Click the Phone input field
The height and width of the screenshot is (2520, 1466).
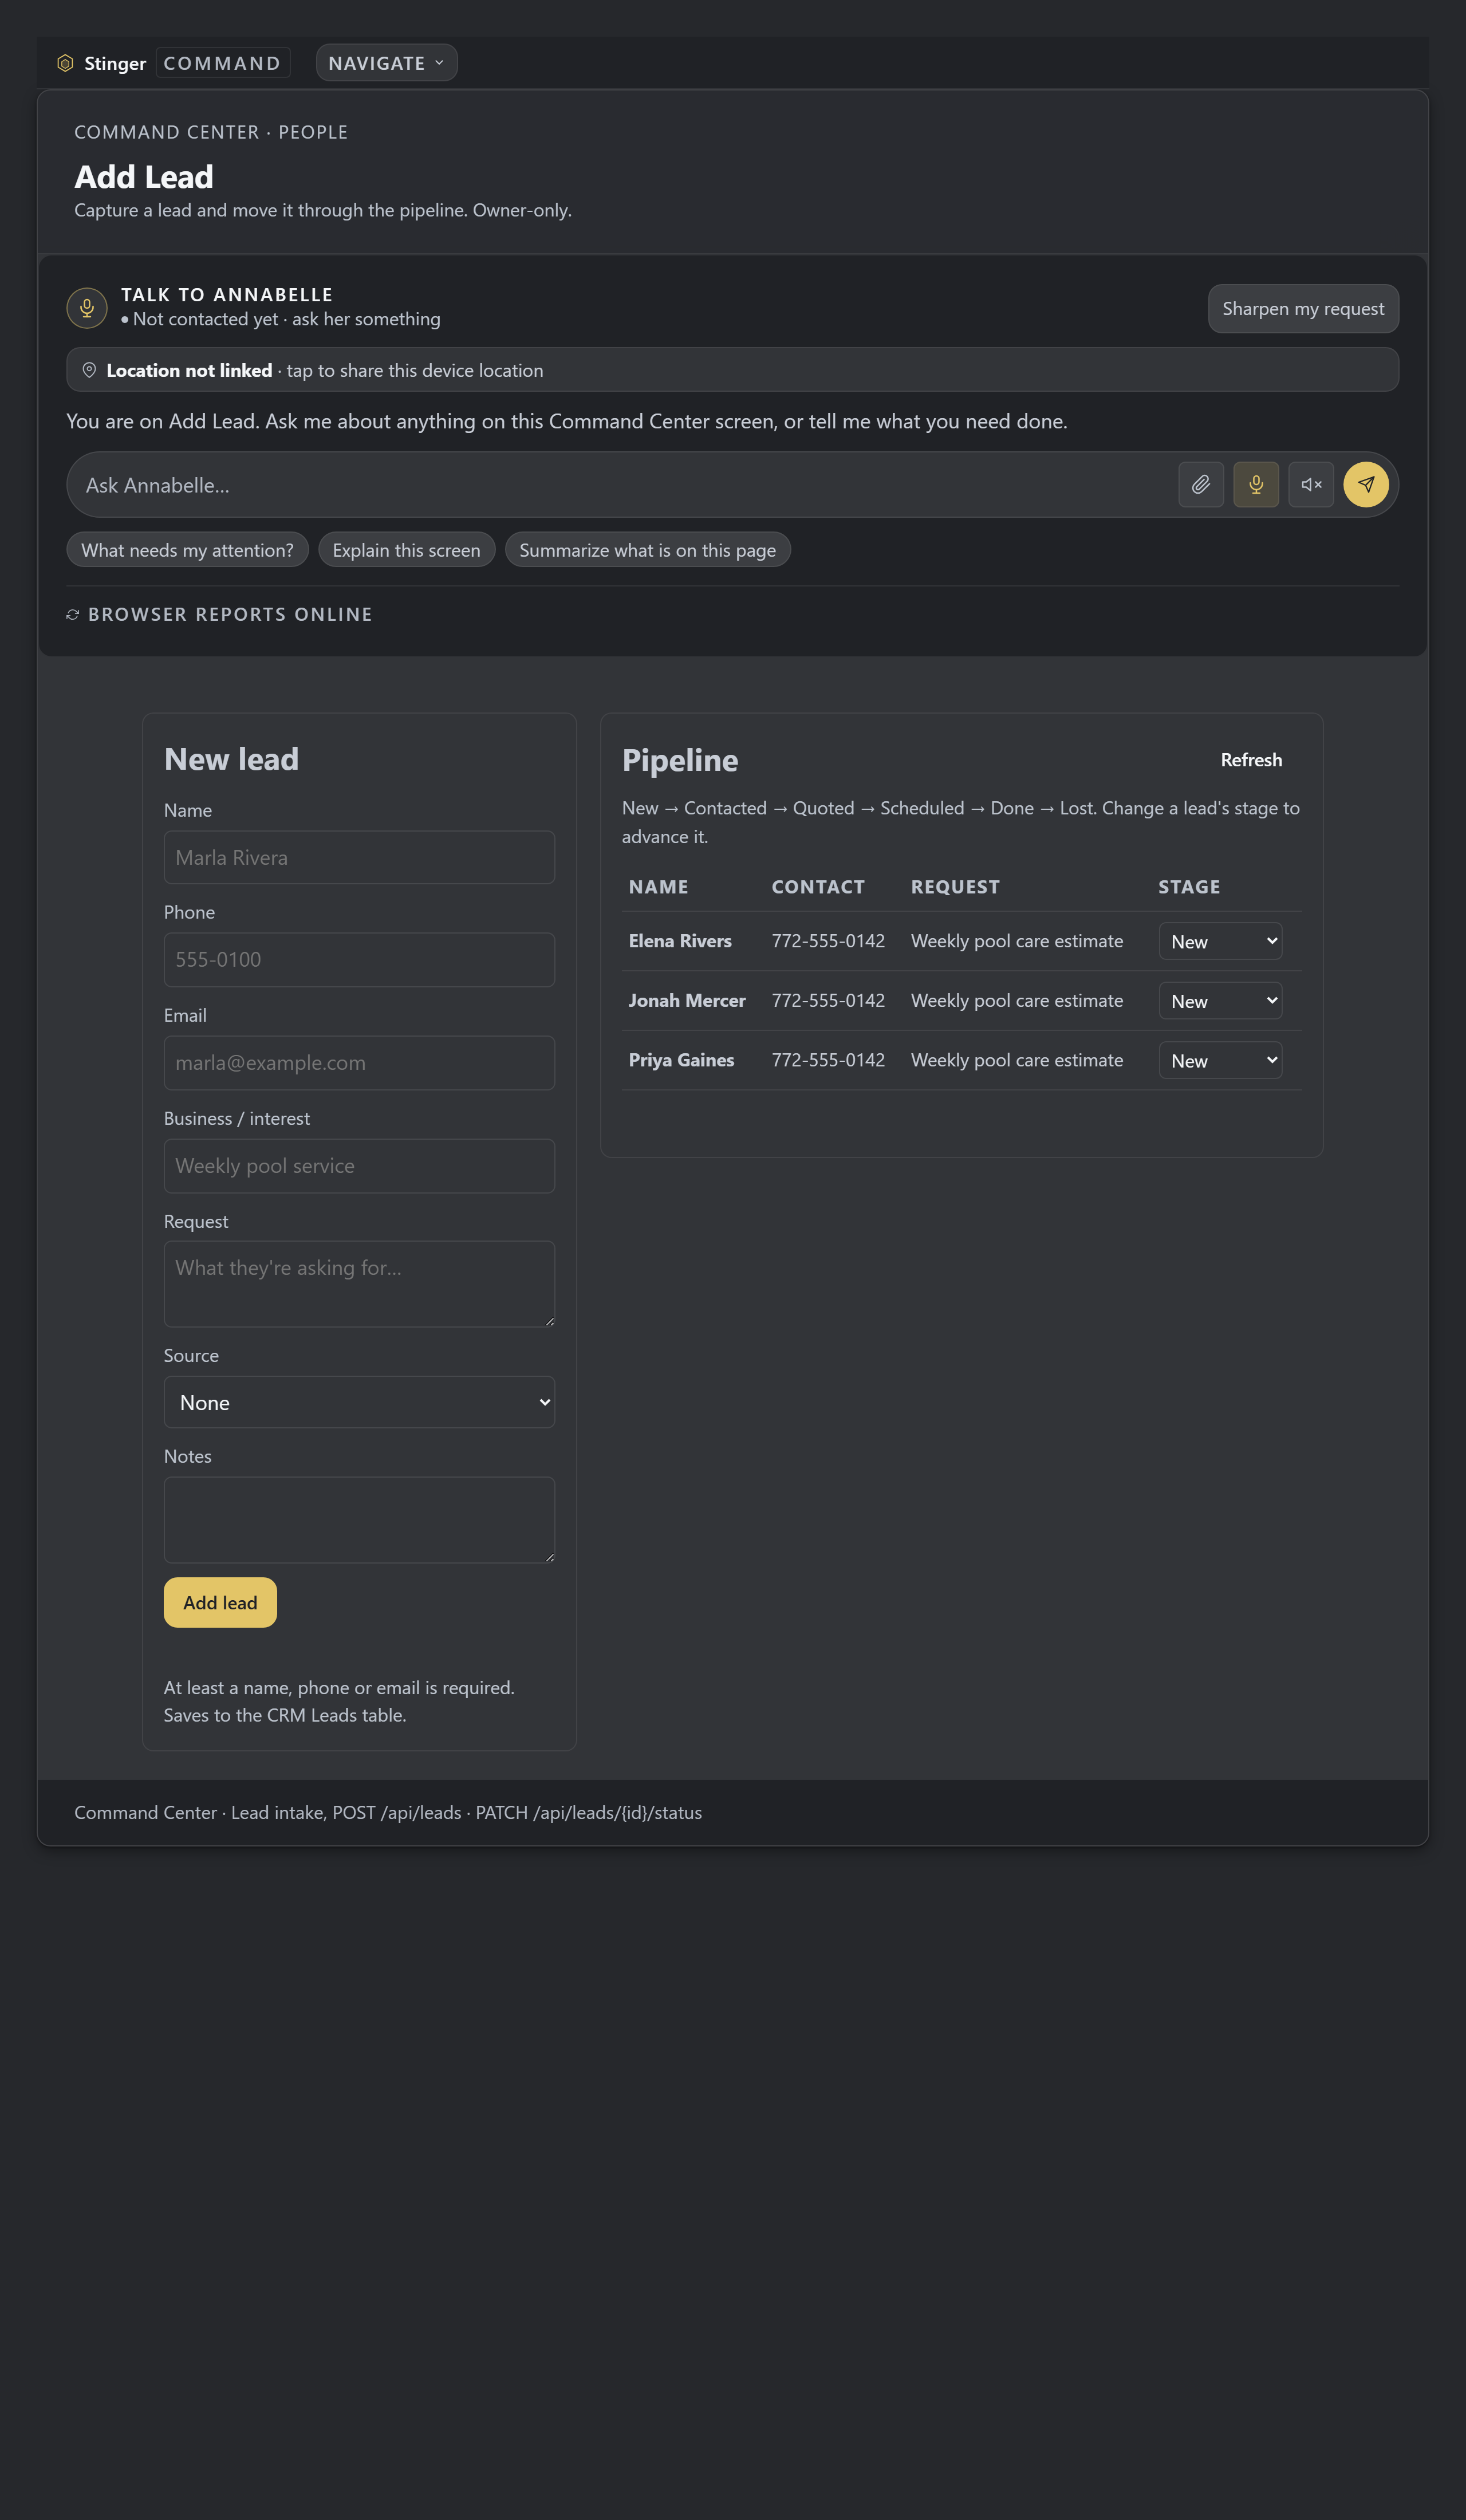click(x=359, y=960)
